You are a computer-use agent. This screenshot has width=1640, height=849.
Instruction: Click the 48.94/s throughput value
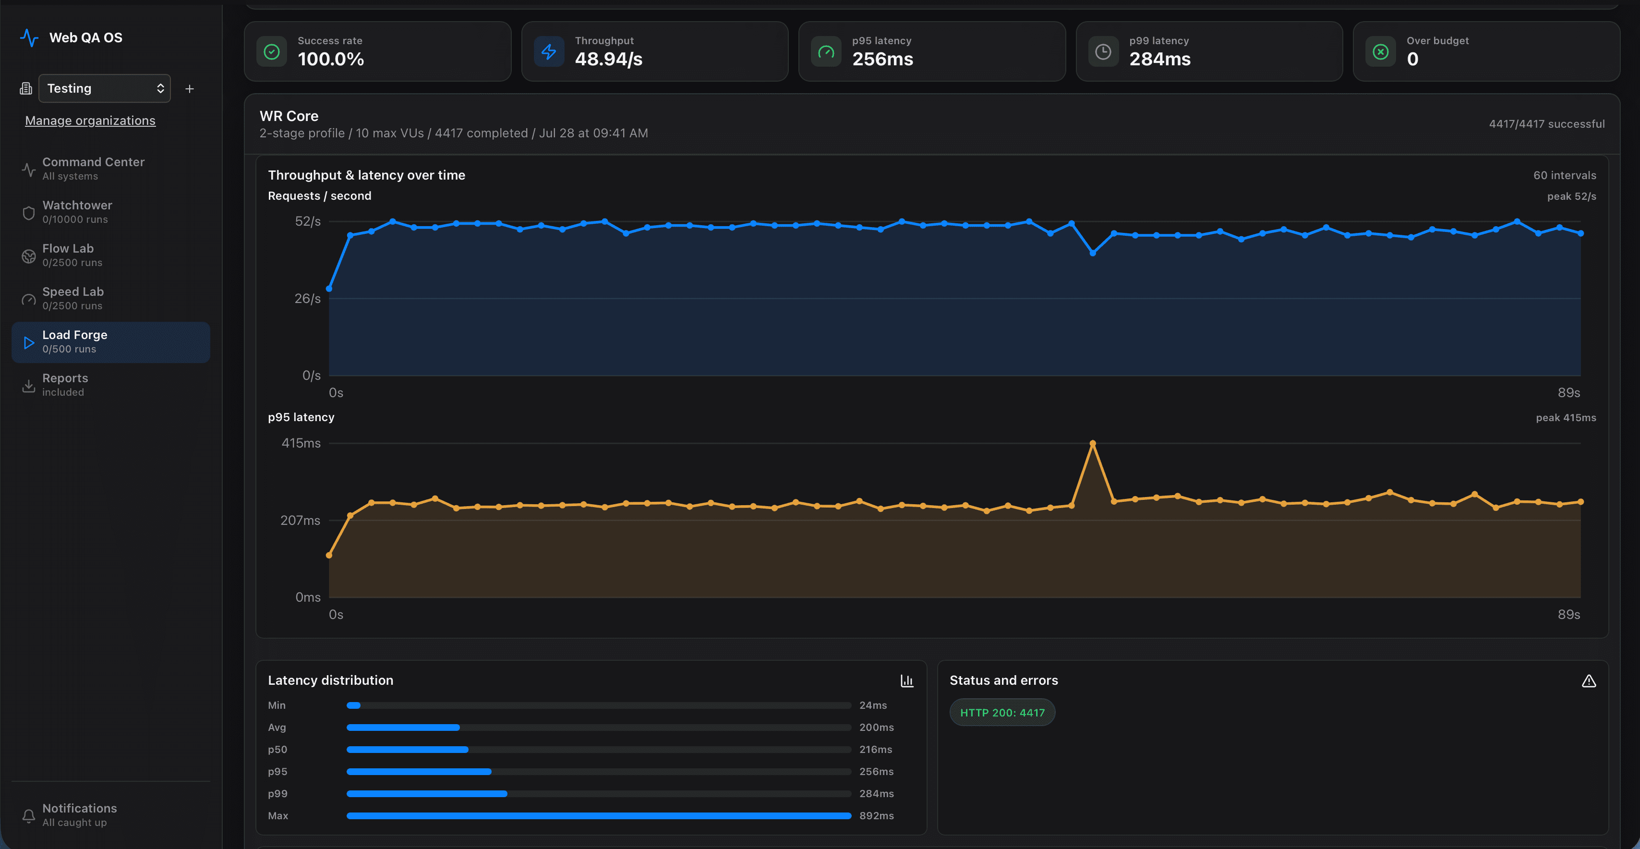(609, 59)
